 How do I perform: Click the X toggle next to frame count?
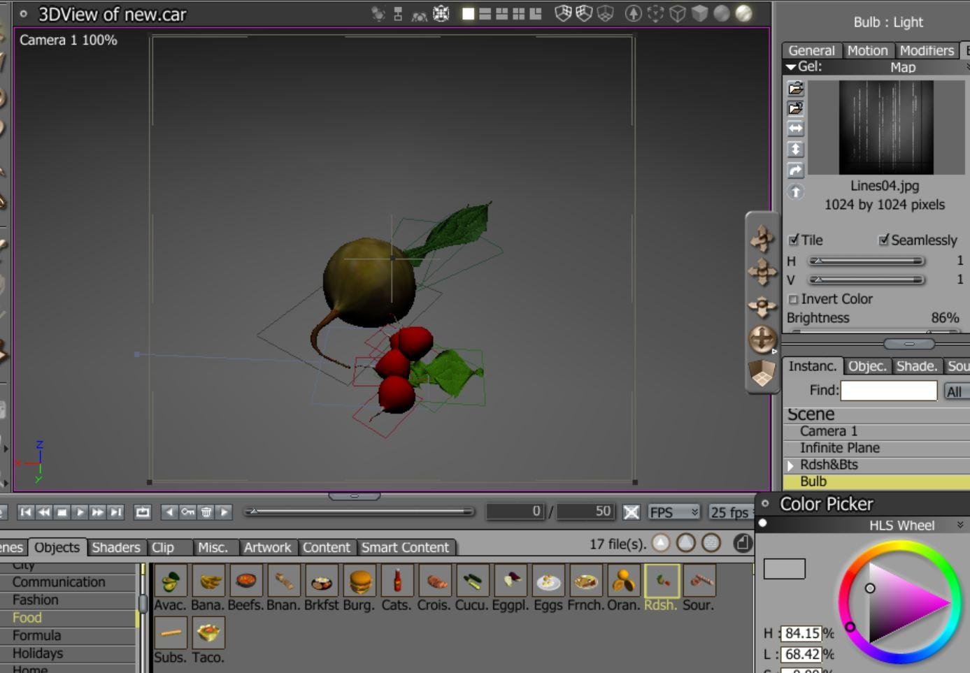coord(632,512)
